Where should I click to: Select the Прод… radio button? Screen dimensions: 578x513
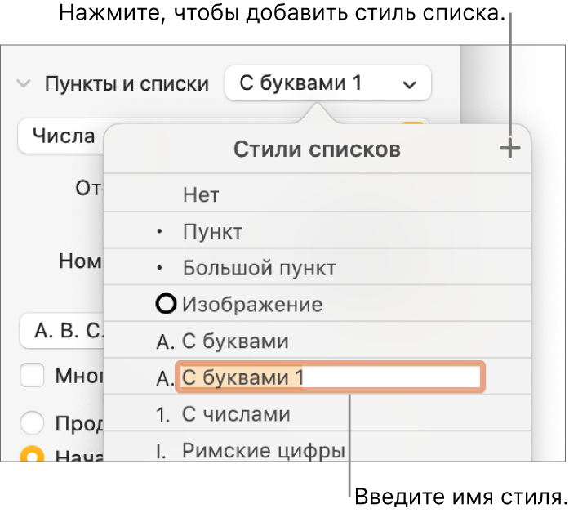click(33, 422)
